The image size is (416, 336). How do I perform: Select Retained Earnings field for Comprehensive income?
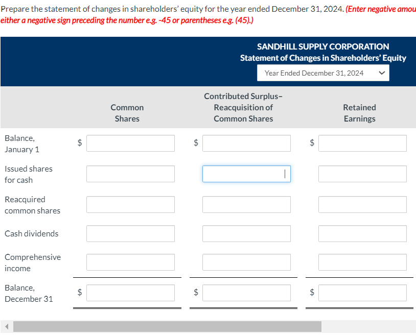click(362, 262)
